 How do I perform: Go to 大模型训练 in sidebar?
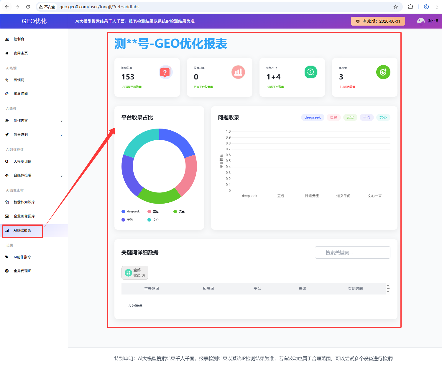click(x=22, y=162)
